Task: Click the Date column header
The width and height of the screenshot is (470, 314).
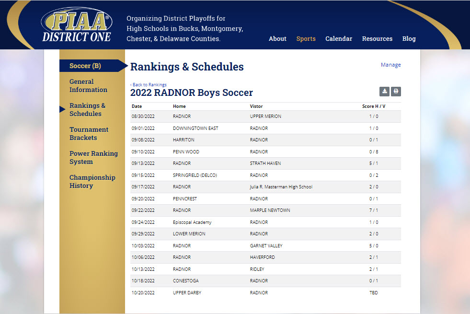Action: 137,106
